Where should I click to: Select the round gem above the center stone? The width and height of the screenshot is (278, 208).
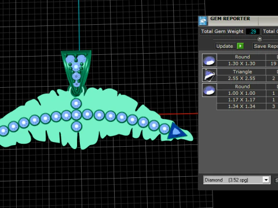pos(76,103)
